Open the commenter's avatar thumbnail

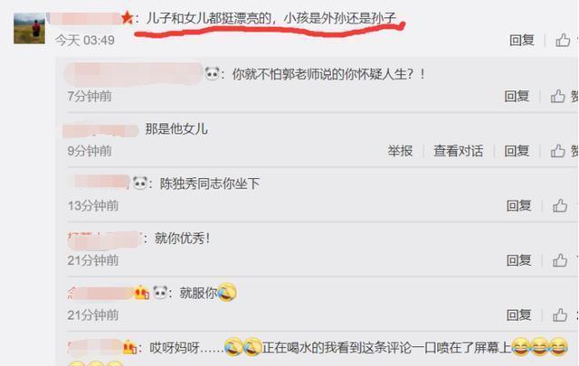(x=29, y=28)
